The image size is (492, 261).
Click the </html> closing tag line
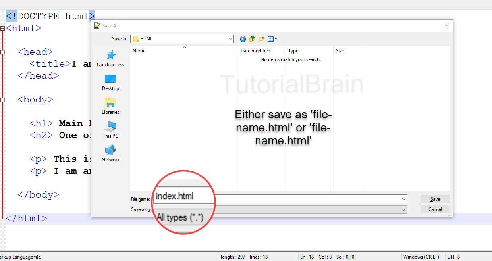[26, 219]
